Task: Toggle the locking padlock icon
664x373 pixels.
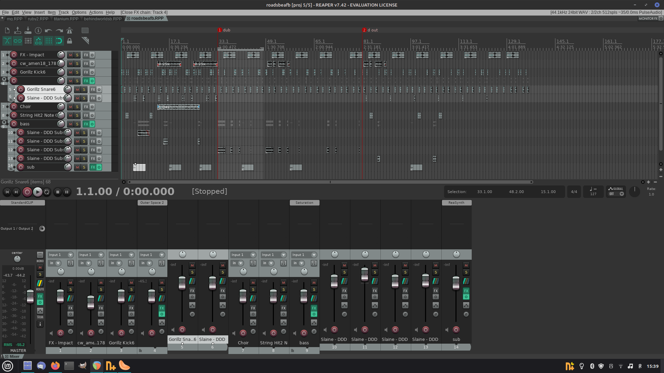Action: point(70,41)
